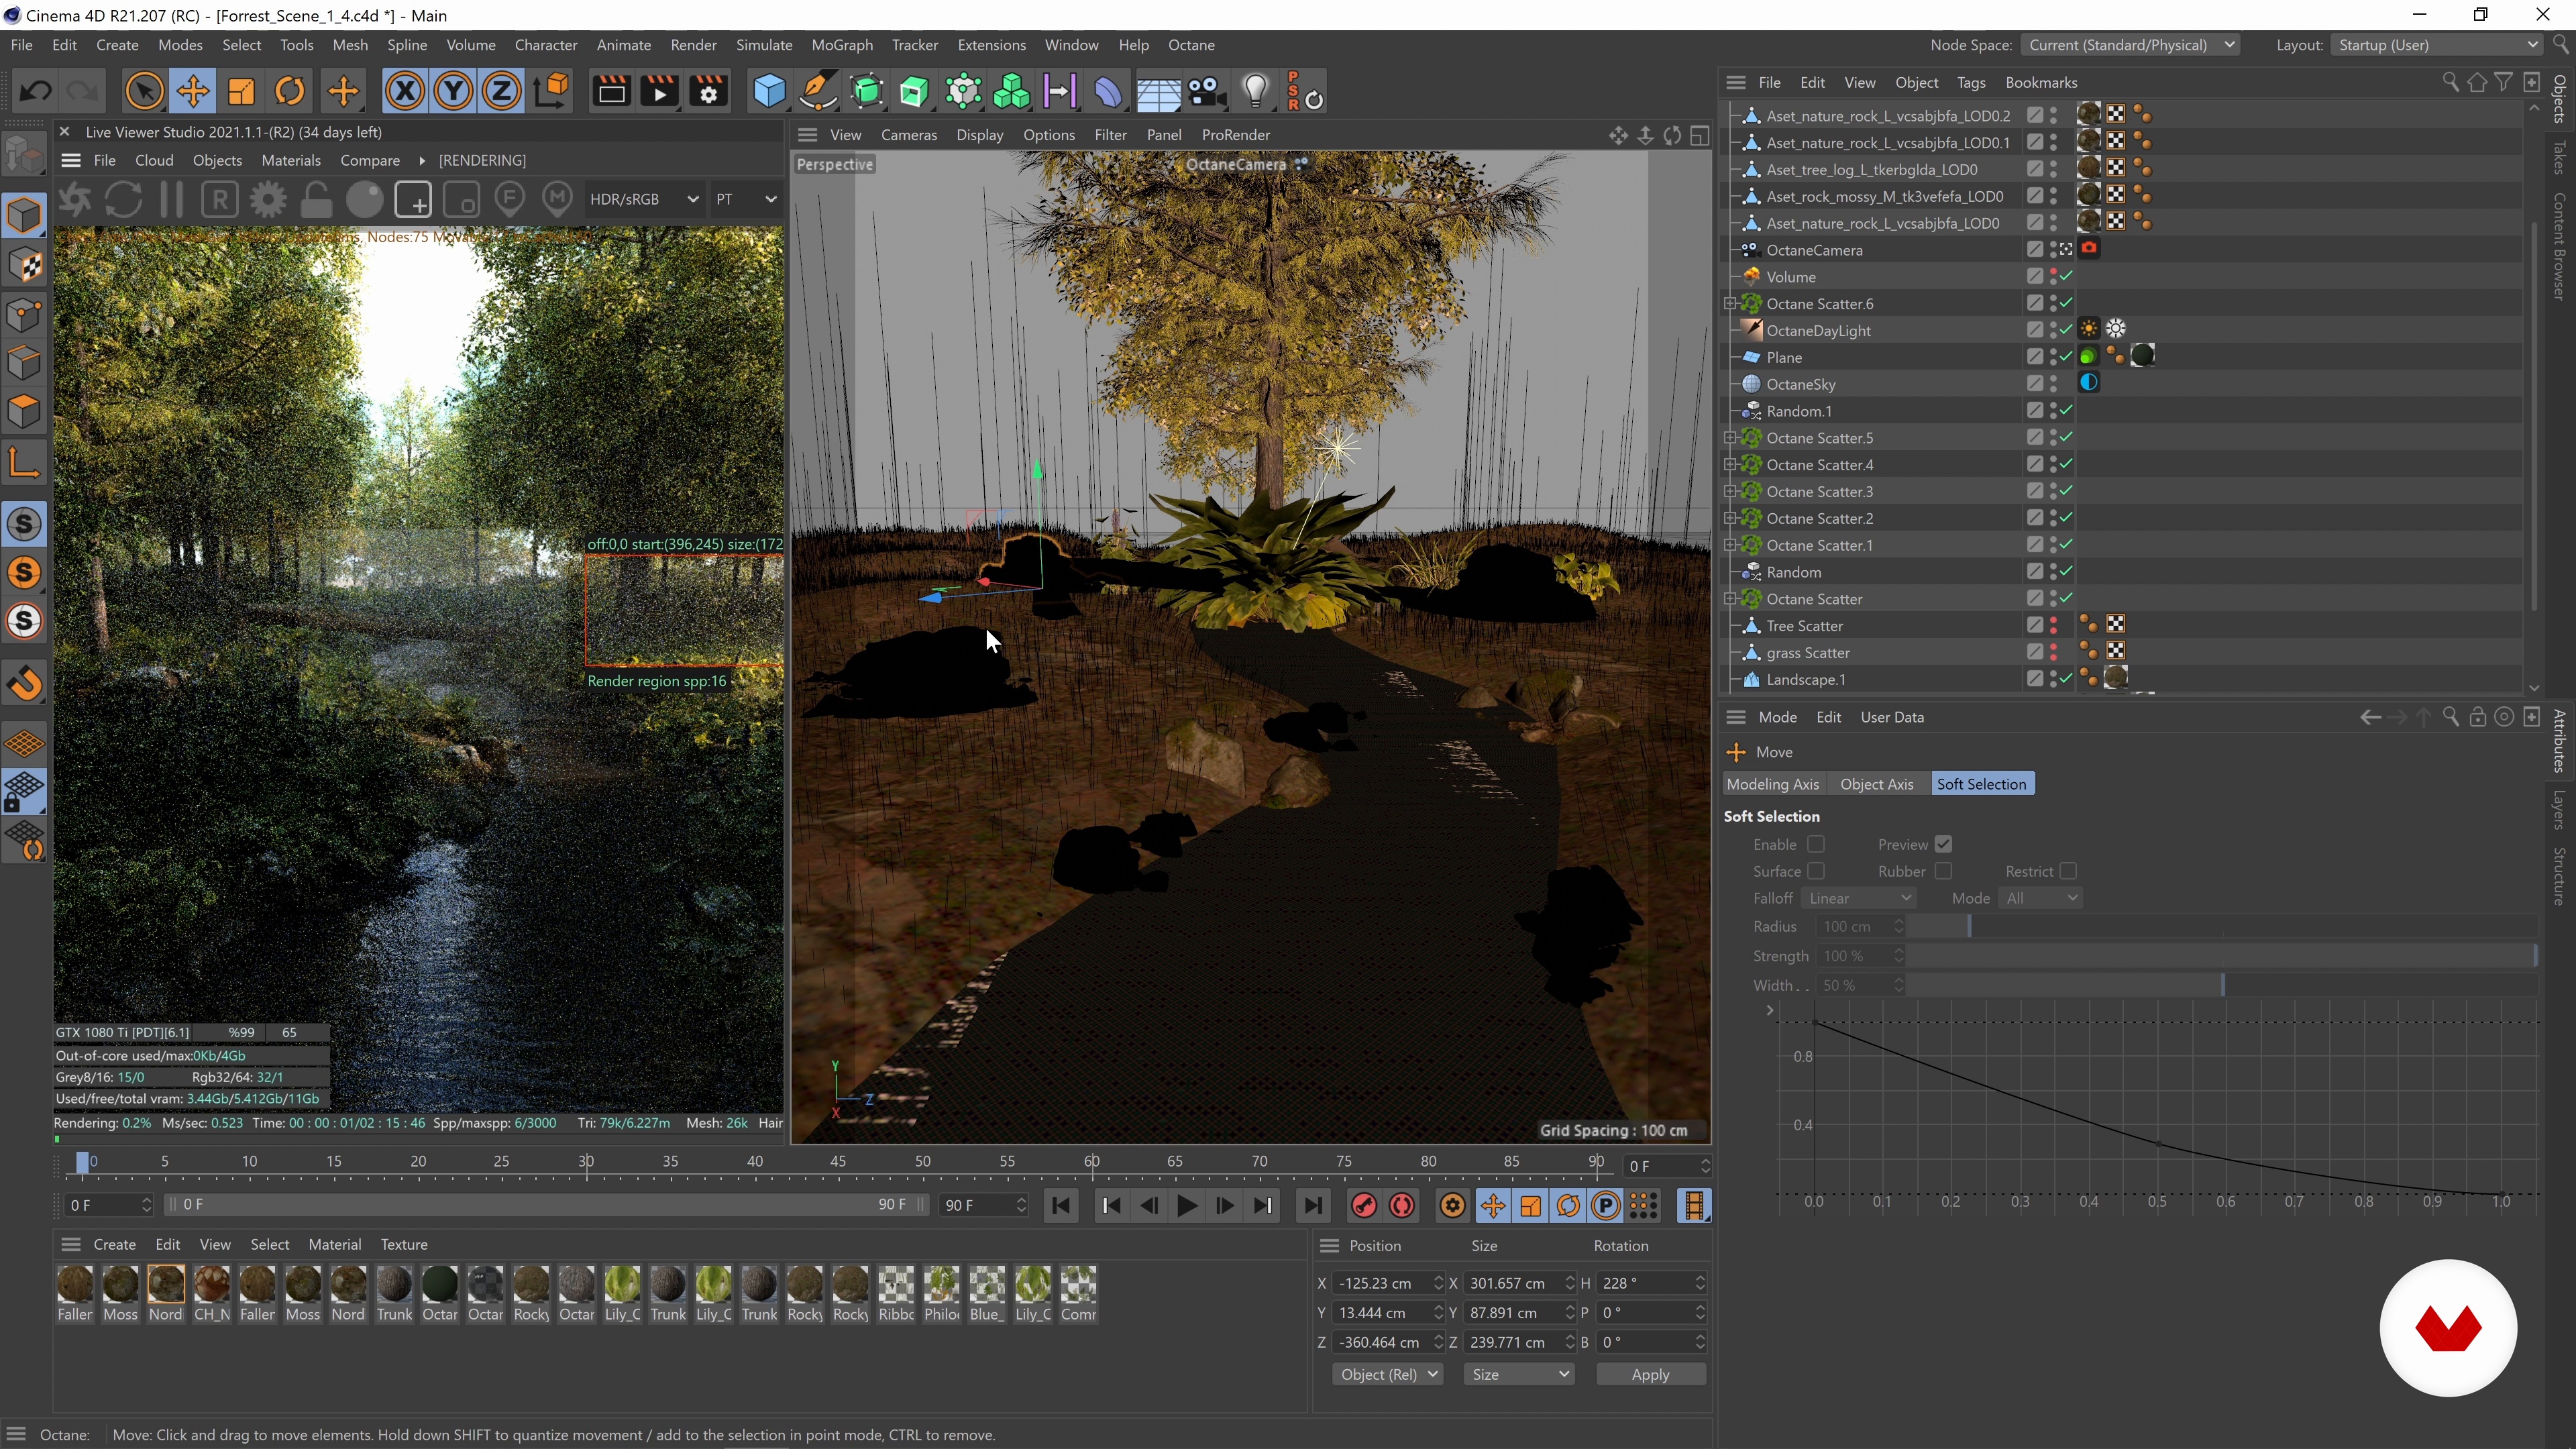Toggle the Surface checkbox
This screenshot has height=1449, width=2576.
pyautogui.click(x=1816, y=871)
